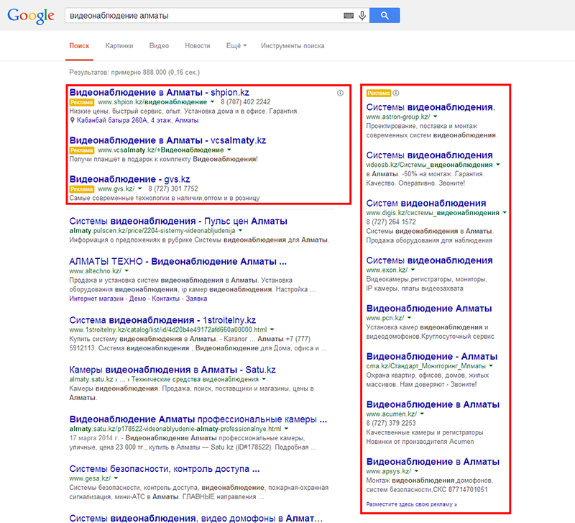
Task: Click the Интернет магазин sitelink
Action: pyautogui.click(x=96, y=299)
